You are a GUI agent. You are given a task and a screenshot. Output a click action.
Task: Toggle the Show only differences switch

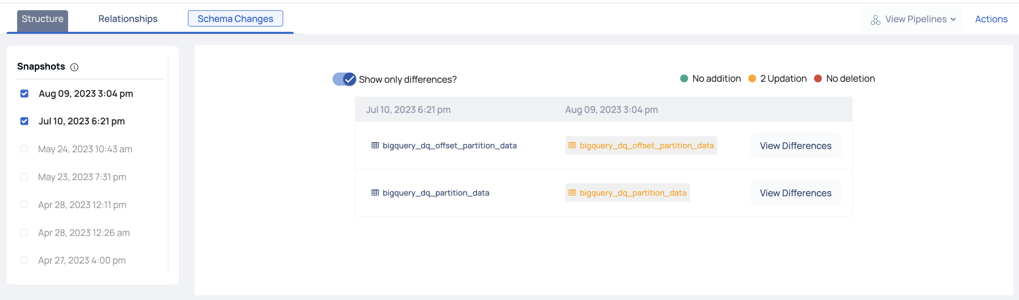344,79
